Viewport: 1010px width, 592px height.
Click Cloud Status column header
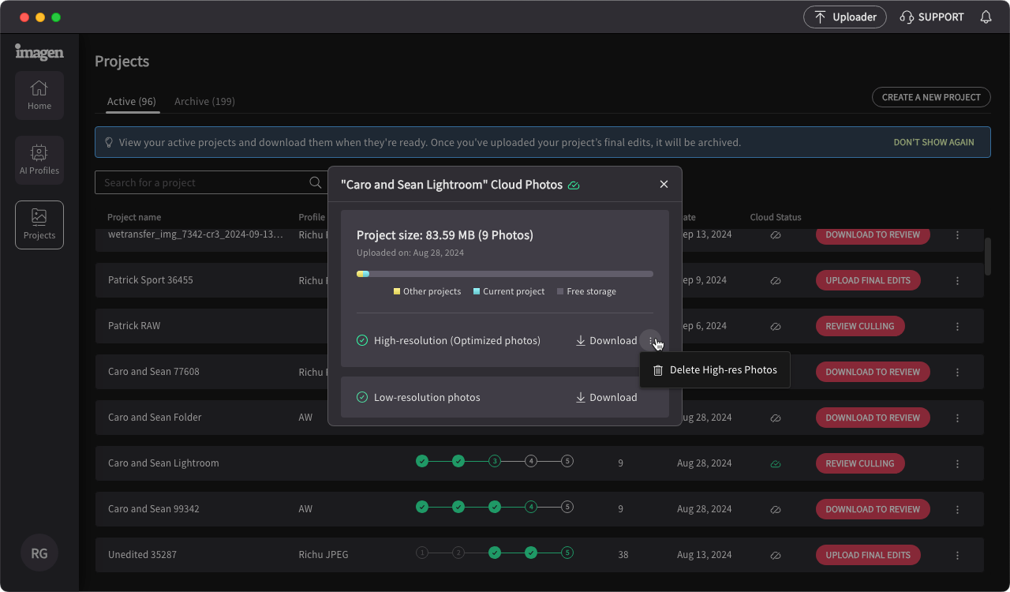tap(776, 217)
